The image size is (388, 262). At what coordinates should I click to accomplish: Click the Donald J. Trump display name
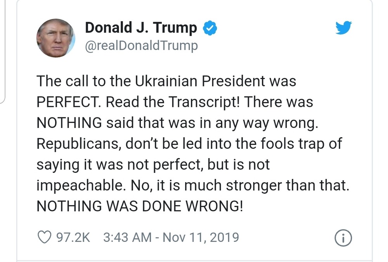pos(141,28)
